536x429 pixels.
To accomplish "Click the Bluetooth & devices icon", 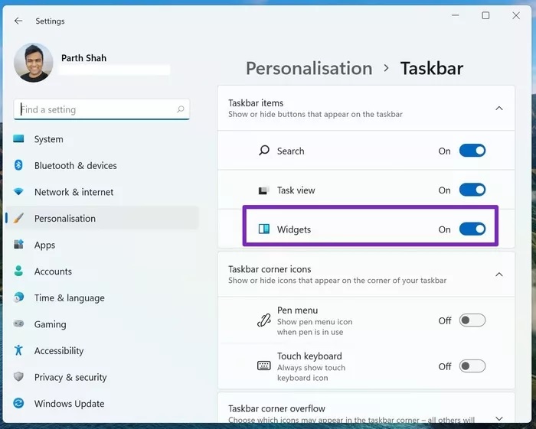I will pos(19,166).
